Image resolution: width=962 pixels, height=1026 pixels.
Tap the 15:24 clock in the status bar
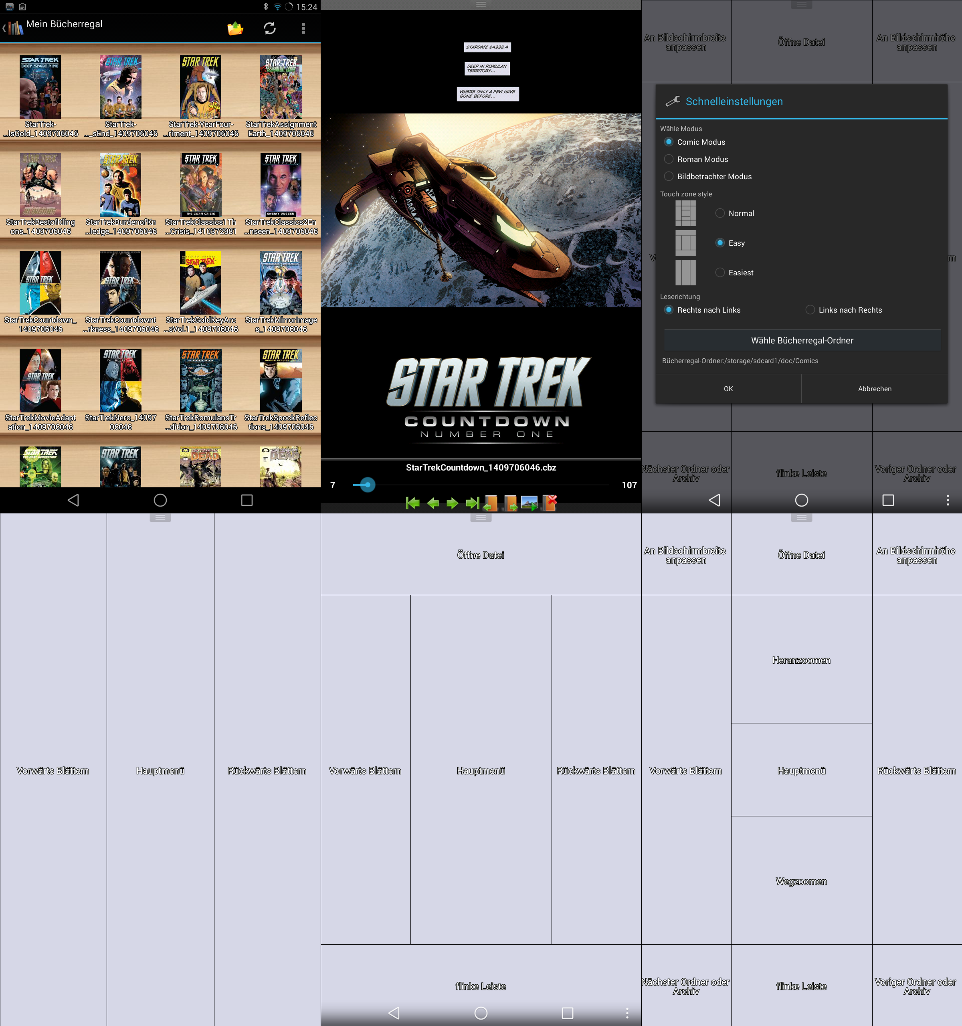pyautogui.click(x=307, y=7)
